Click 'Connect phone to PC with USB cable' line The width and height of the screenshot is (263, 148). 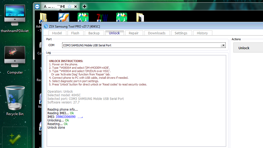(x=88, y=78)
